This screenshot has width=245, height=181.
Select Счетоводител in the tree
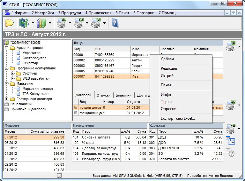pyautogui.click(x=34, y=58)
